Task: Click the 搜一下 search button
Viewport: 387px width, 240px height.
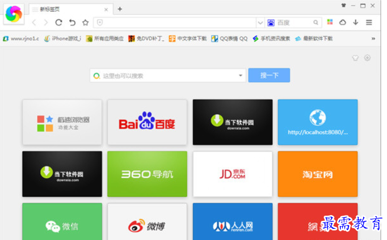Action: tap(269, 75)
